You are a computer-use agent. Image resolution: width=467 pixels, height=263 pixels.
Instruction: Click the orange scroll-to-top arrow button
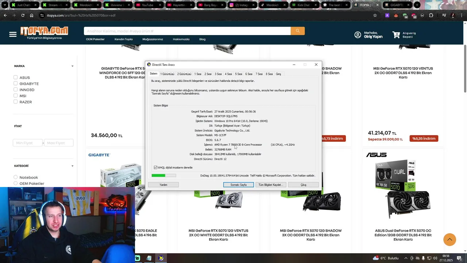(450, 240)
